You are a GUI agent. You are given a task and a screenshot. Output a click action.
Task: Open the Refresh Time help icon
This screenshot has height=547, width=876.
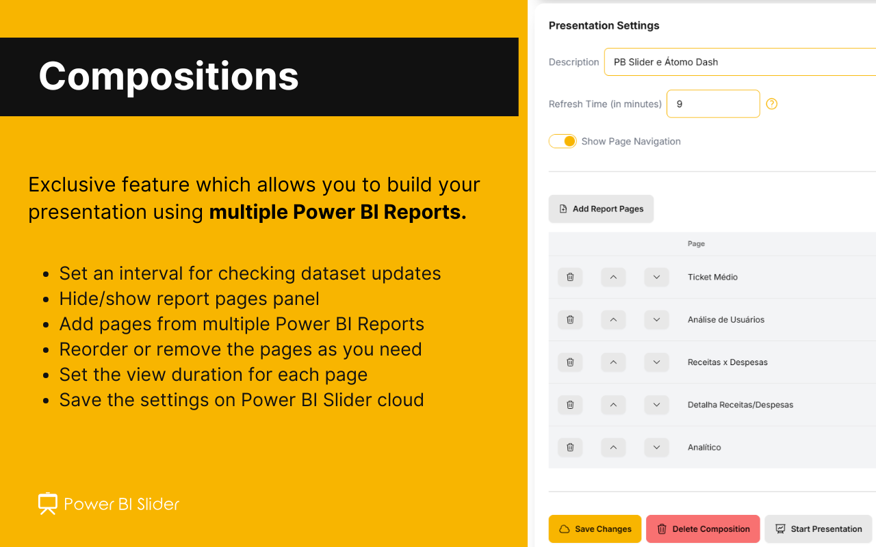771,104
